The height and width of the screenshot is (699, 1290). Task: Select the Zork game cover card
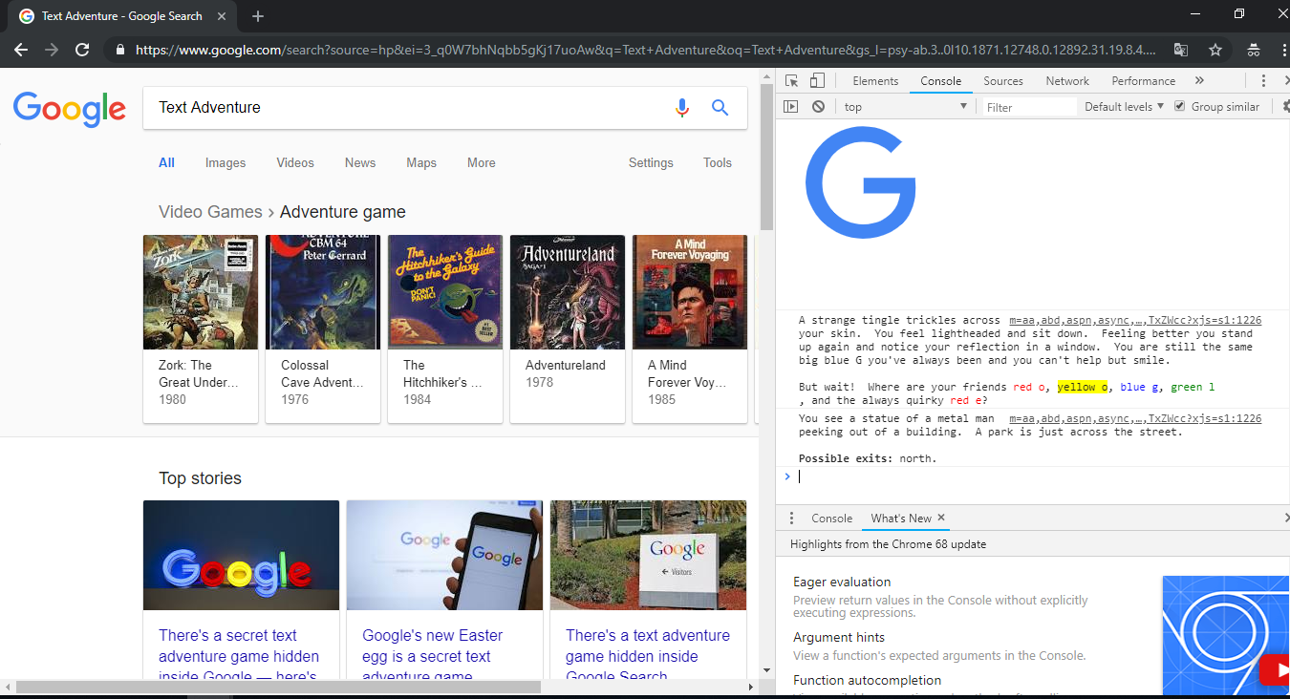[x=201, y=328]
